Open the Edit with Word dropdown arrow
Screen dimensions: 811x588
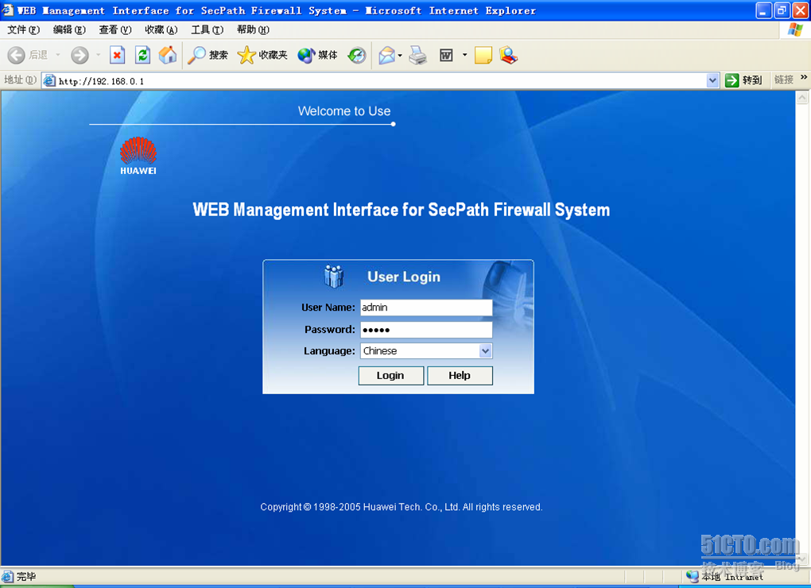point(464,55)
